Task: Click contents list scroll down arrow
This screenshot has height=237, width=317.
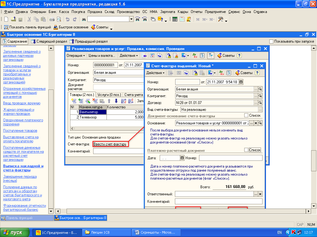Action: [51, 211]
